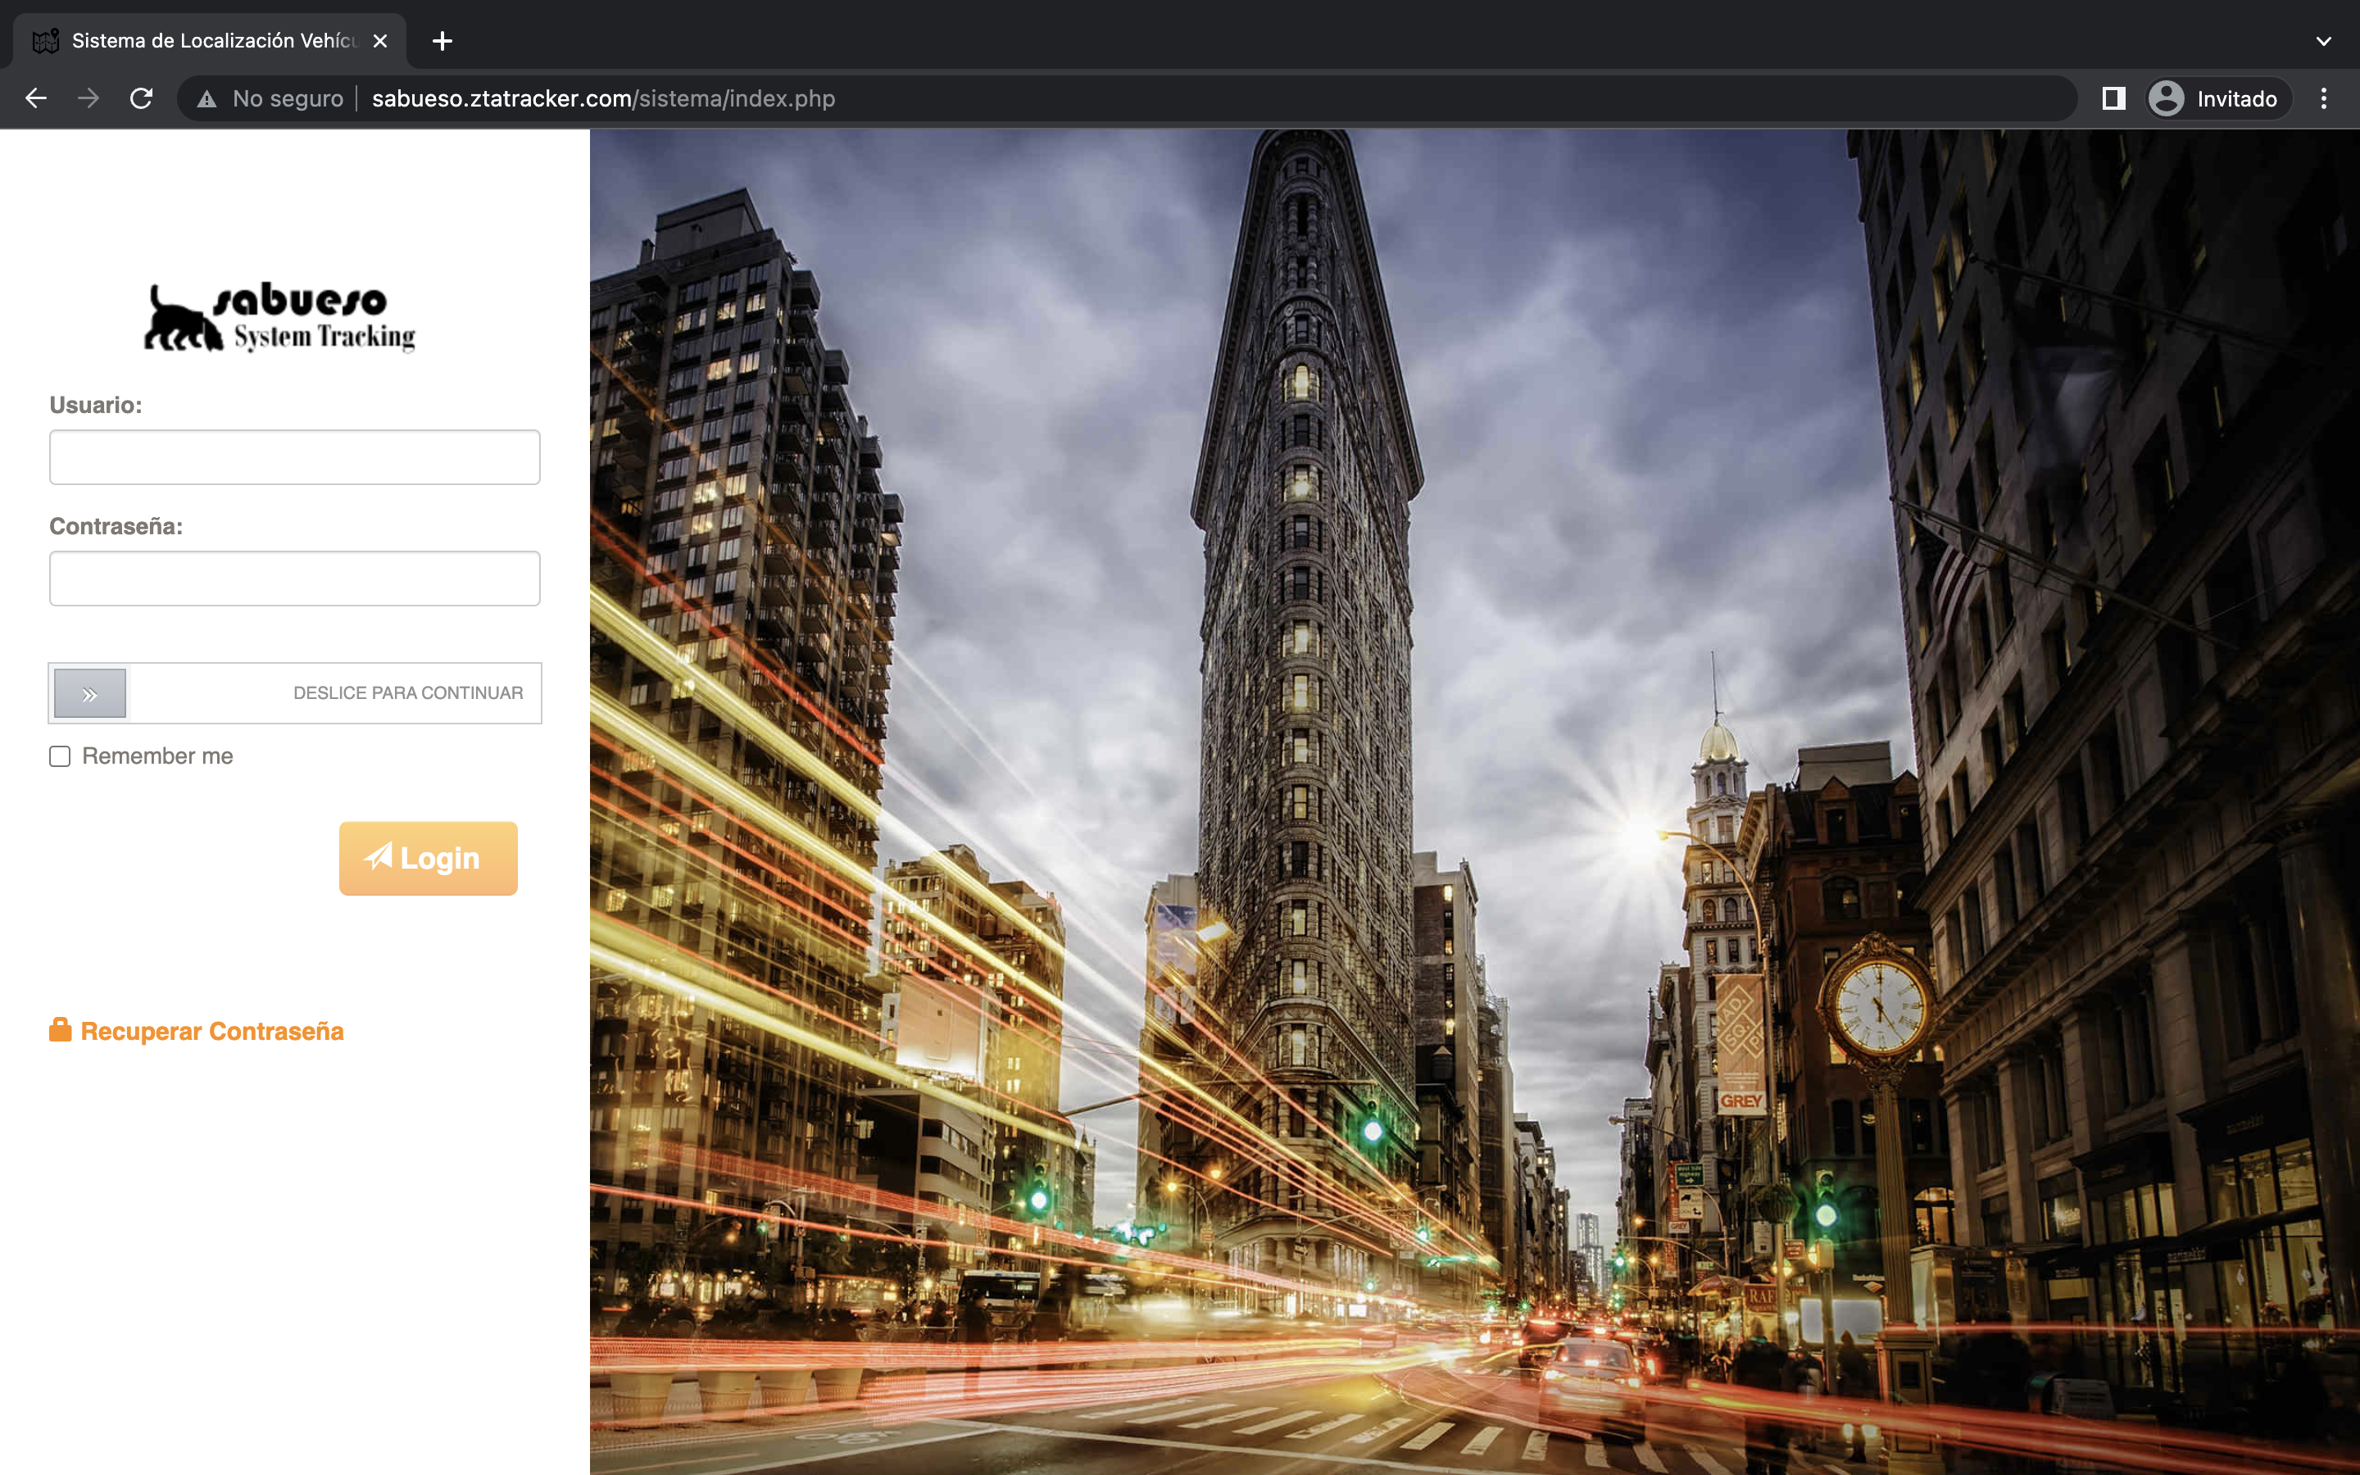
Task: Click the 'No seguro' warning icon
Action: 206,99
